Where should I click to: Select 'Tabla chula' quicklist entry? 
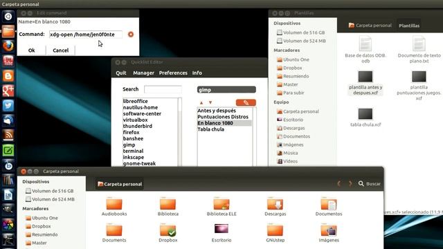(x=210, y=129)
